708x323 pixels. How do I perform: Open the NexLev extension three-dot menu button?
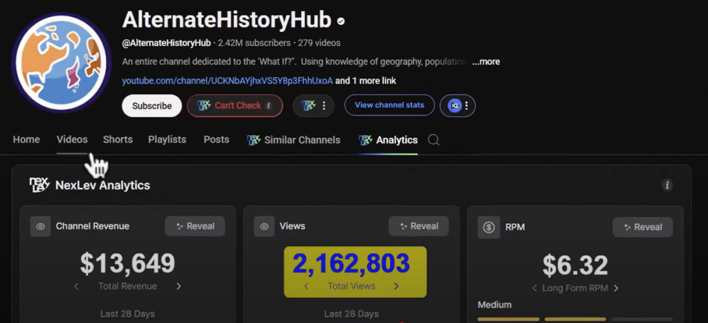(313, 105)
